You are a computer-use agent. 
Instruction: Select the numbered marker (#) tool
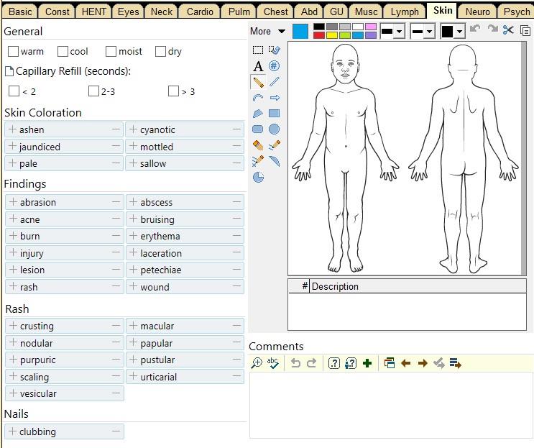[274, 66]
